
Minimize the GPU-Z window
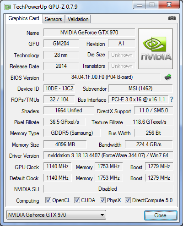click(x=140, y=5)
